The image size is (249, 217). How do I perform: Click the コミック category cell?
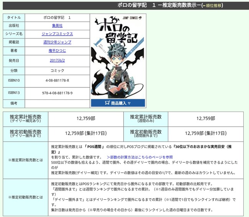click(57, 71)
